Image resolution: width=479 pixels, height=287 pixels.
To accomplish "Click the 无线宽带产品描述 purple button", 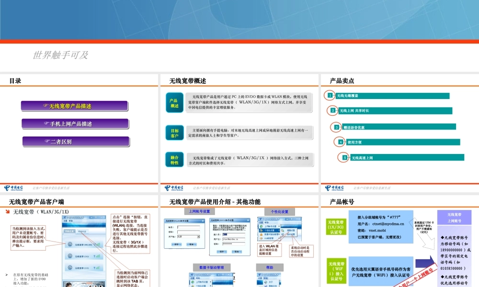I will point(74,106).
